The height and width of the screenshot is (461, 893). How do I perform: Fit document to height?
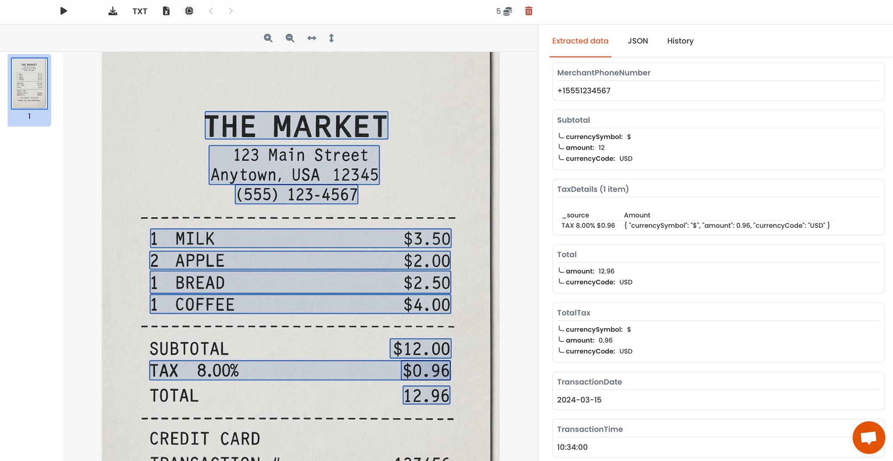pos(331,38)
